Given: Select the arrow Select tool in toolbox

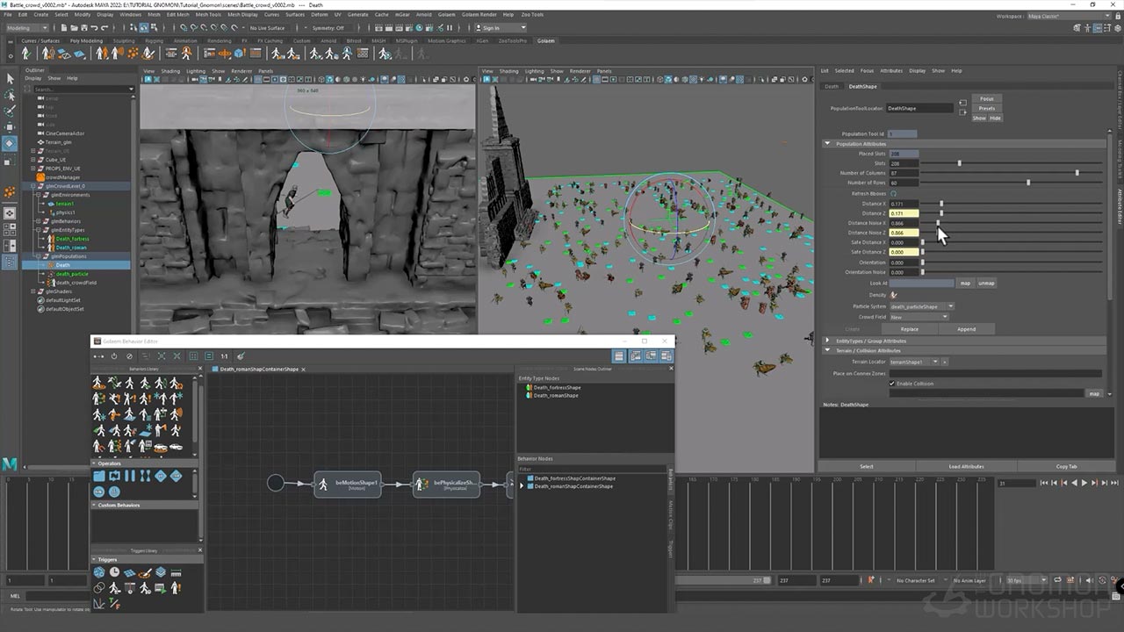Looking at the screenshot, I should [x=10, y=78].
